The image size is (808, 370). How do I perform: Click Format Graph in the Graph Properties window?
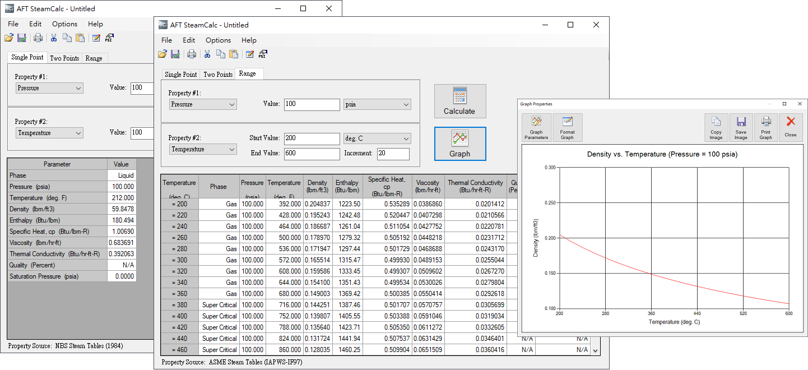coord(567,128)
